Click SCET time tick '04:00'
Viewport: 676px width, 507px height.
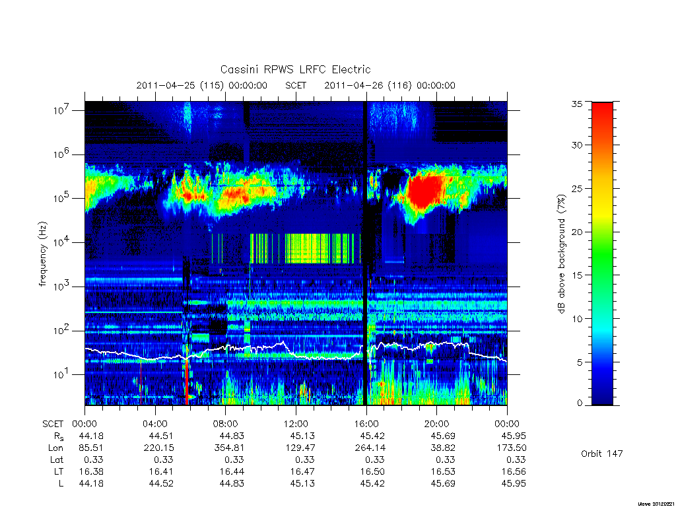[154, 424]
